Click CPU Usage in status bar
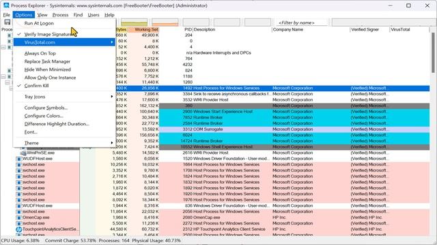 point(20,240)
